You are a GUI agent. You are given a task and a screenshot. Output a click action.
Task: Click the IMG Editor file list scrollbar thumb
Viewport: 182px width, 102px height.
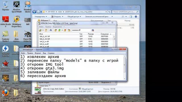(x=114, y=39)
